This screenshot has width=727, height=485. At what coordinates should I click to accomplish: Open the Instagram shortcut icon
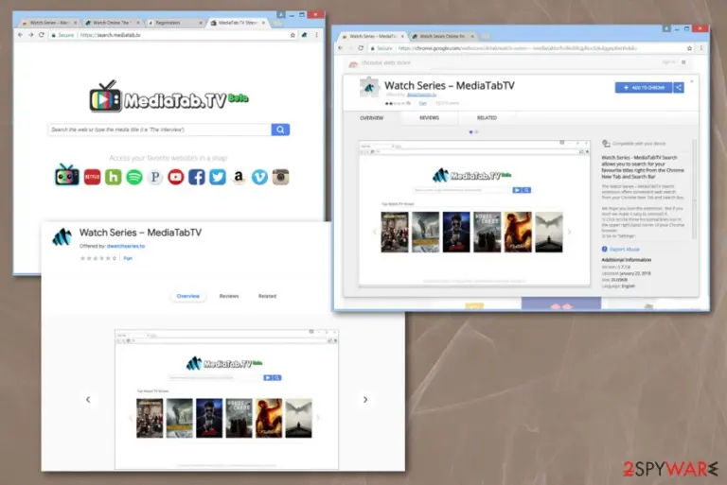tap(280, 177)
